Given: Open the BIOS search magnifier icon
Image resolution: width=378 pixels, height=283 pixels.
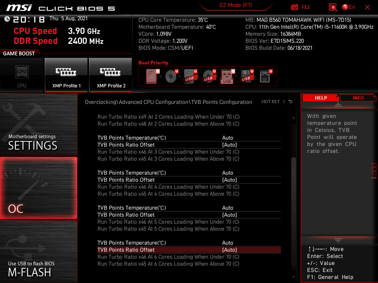Looking at the screenshot, I should pyautogui.click(x=333, y=7).
